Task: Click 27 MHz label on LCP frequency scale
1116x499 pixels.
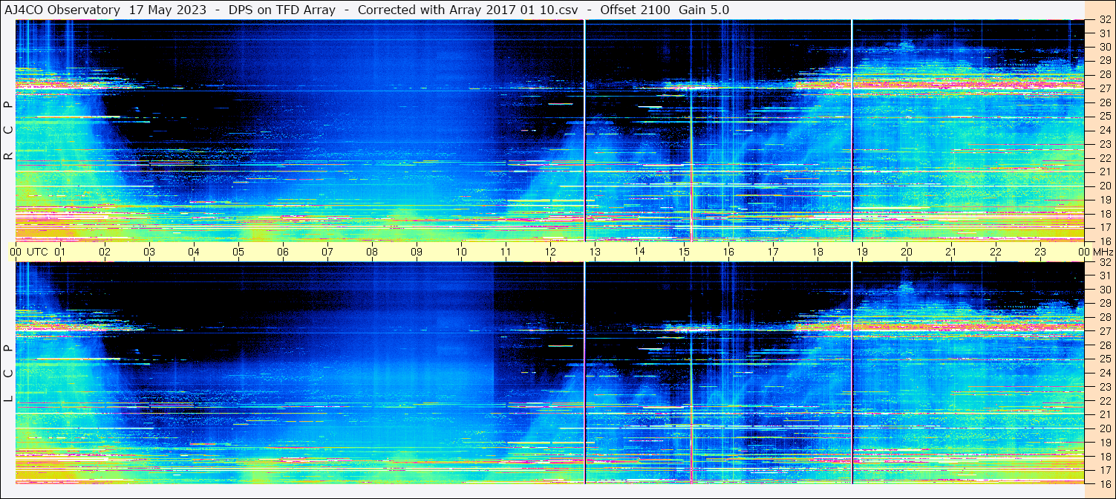Action: [x=1104, y=331]
